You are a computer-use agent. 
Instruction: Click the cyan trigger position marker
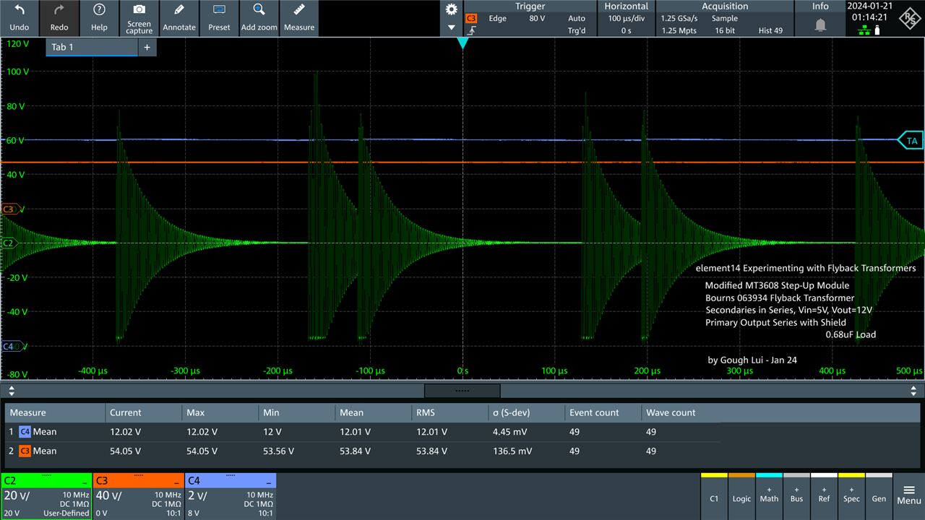click(462, 43)
